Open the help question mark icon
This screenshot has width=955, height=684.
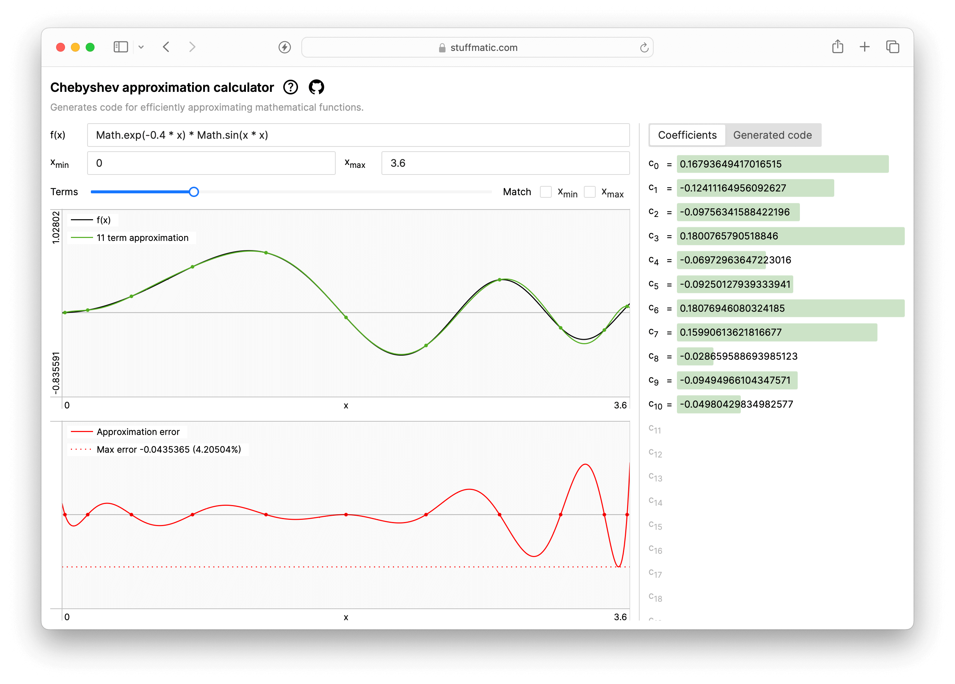point(291,87)
